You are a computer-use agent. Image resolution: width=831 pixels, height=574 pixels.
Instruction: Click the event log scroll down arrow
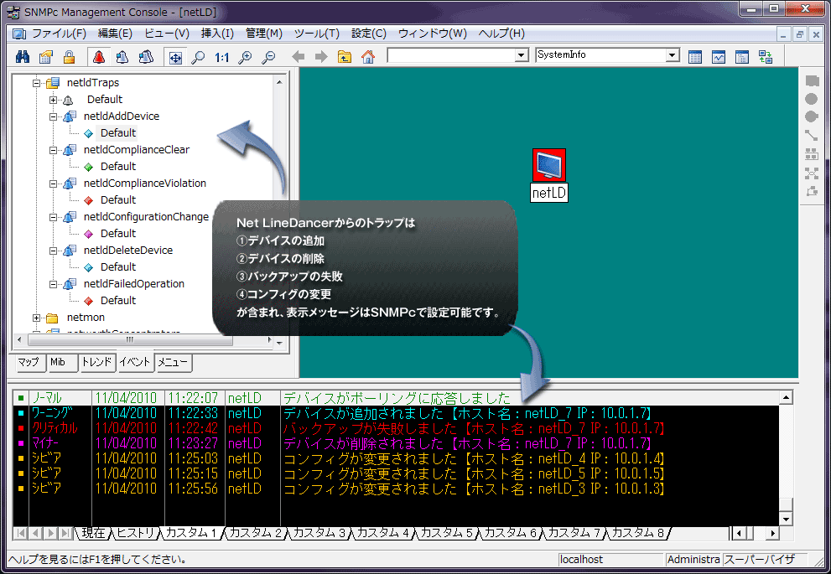786,519
